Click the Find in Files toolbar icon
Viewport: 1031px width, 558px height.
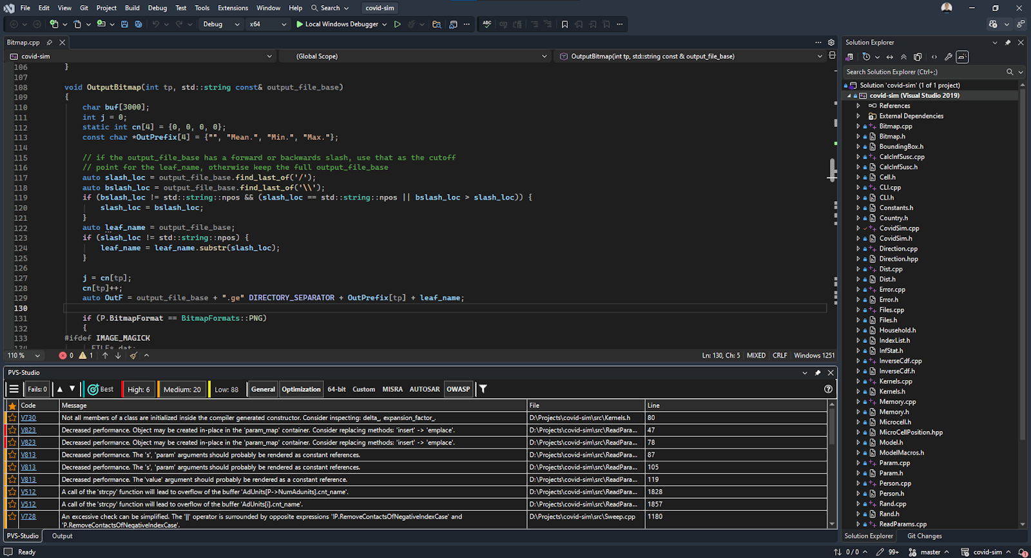click(x=436, y=24)
